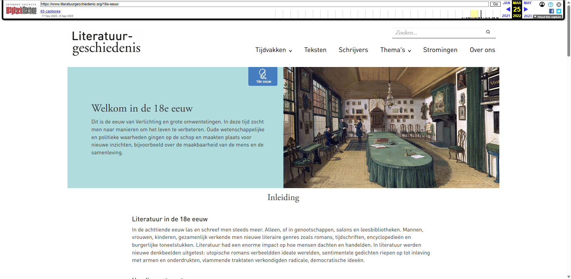Open the Teksten menu item
Screen dimensions: 571x279
[315, 50]
